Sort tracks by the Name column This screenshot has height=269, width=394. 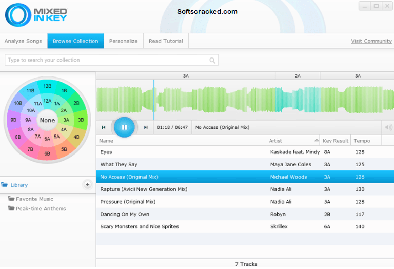(x=181, y=141)
